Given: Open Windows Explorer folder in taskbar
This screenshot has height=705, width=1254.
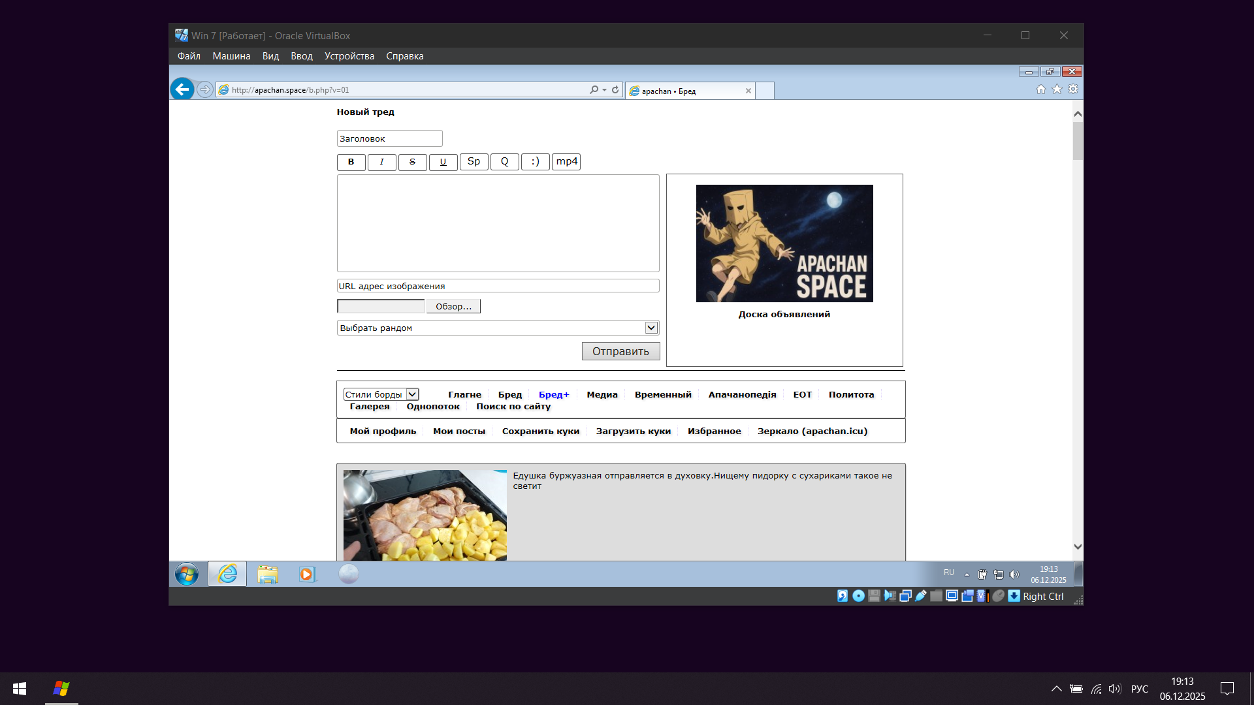Looking at the screenshot, I should [267, 574].
